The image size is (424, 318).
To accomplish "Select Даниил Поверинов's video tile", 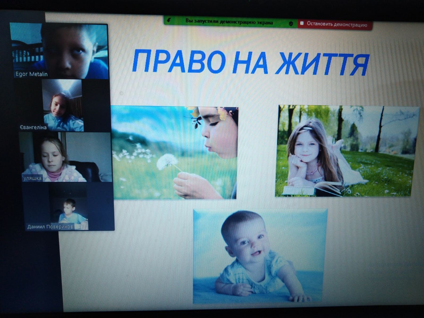I will click(x=69, y=207).
